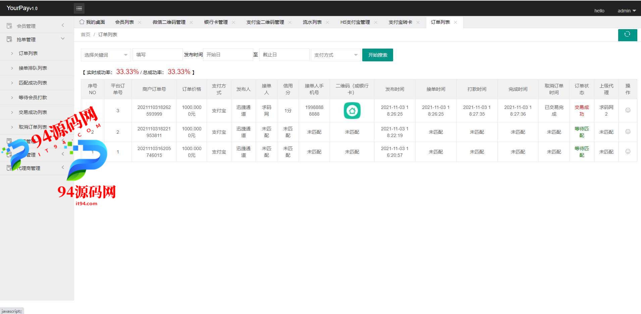Open 匹配成功列表 in the sidebar
Image resolution: width=641 pixels, height=314 pixels.
(33, 83)
